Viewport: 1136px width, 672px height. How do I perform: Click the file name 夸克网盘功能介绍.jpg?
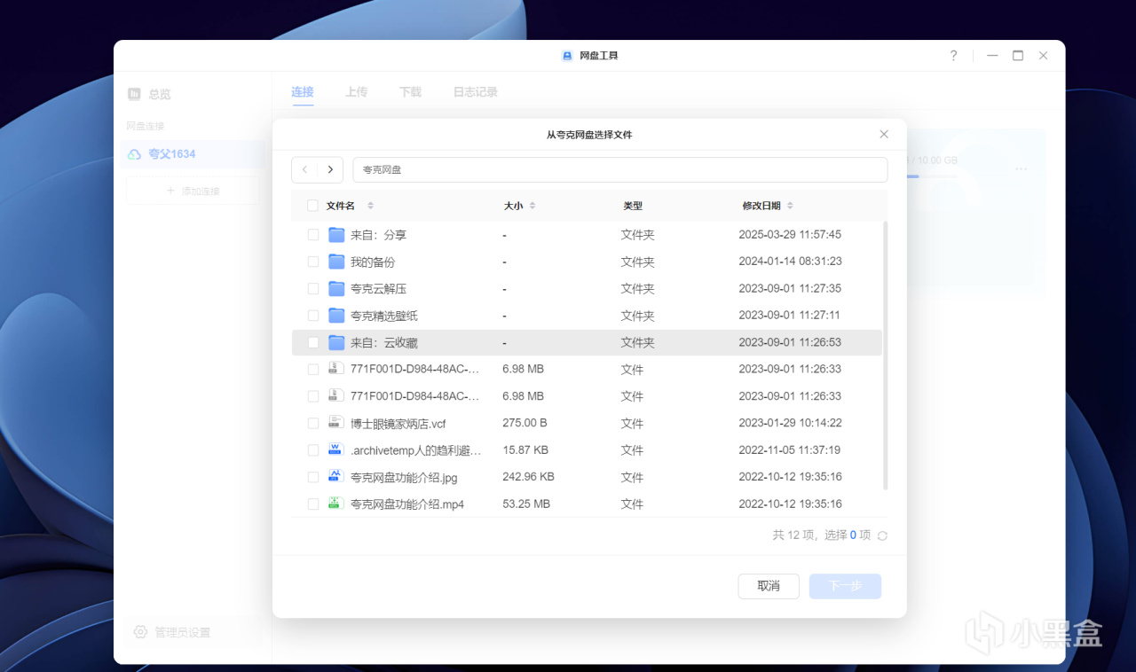(x=404, y=477)
